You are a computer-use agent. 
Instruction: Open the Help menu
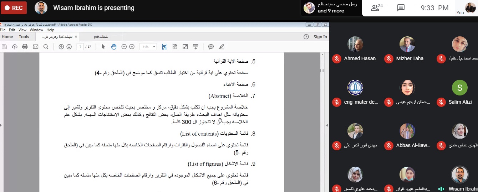coord(50,30)
